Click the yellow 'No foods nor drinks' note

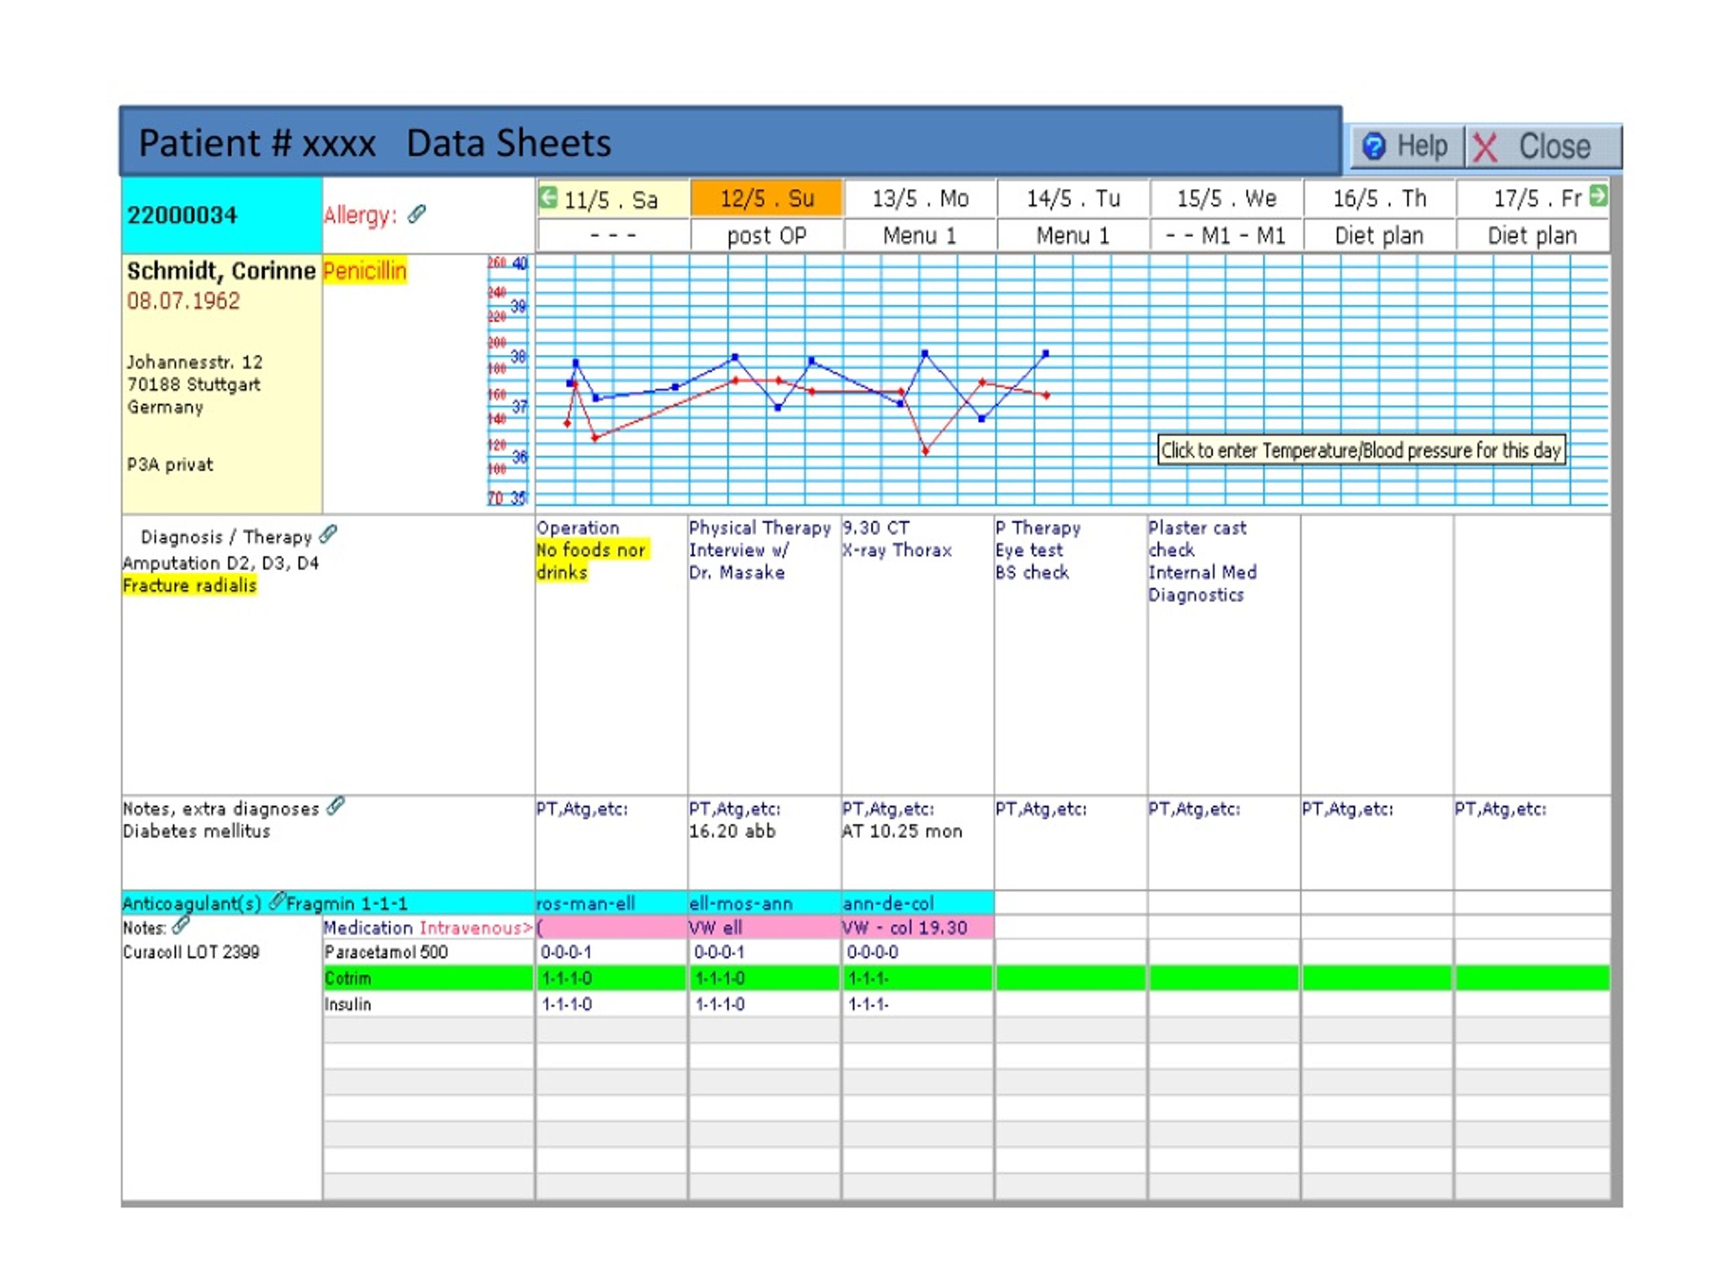click(x=592, y=561)
